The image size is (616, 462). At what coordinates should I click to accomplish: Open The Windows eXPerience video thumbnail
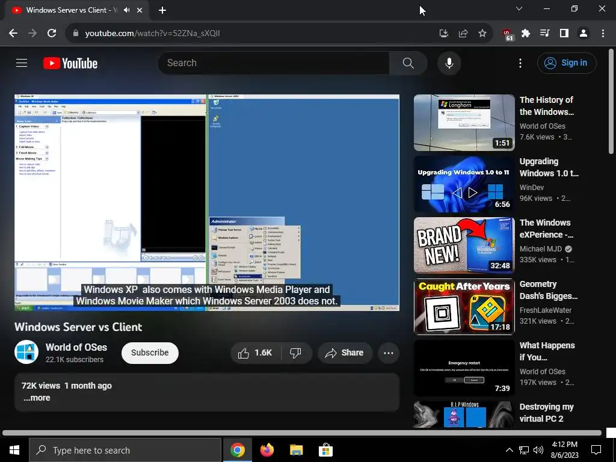464,245
